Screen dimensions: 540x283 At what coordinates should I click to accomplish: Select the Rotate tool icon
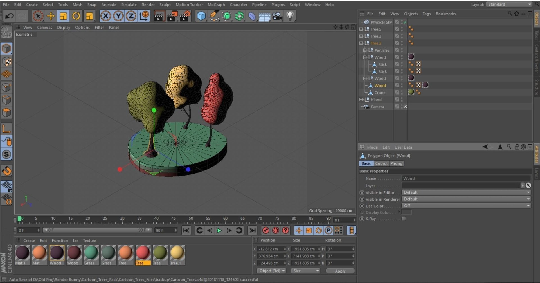76,16
